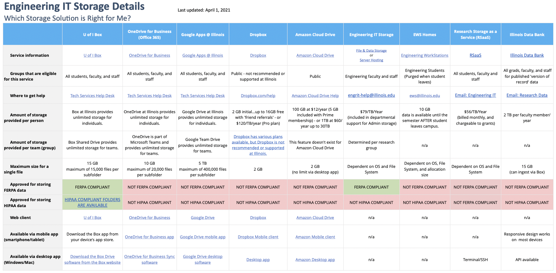Open the Dropbox.com/help link

point(258,96)
